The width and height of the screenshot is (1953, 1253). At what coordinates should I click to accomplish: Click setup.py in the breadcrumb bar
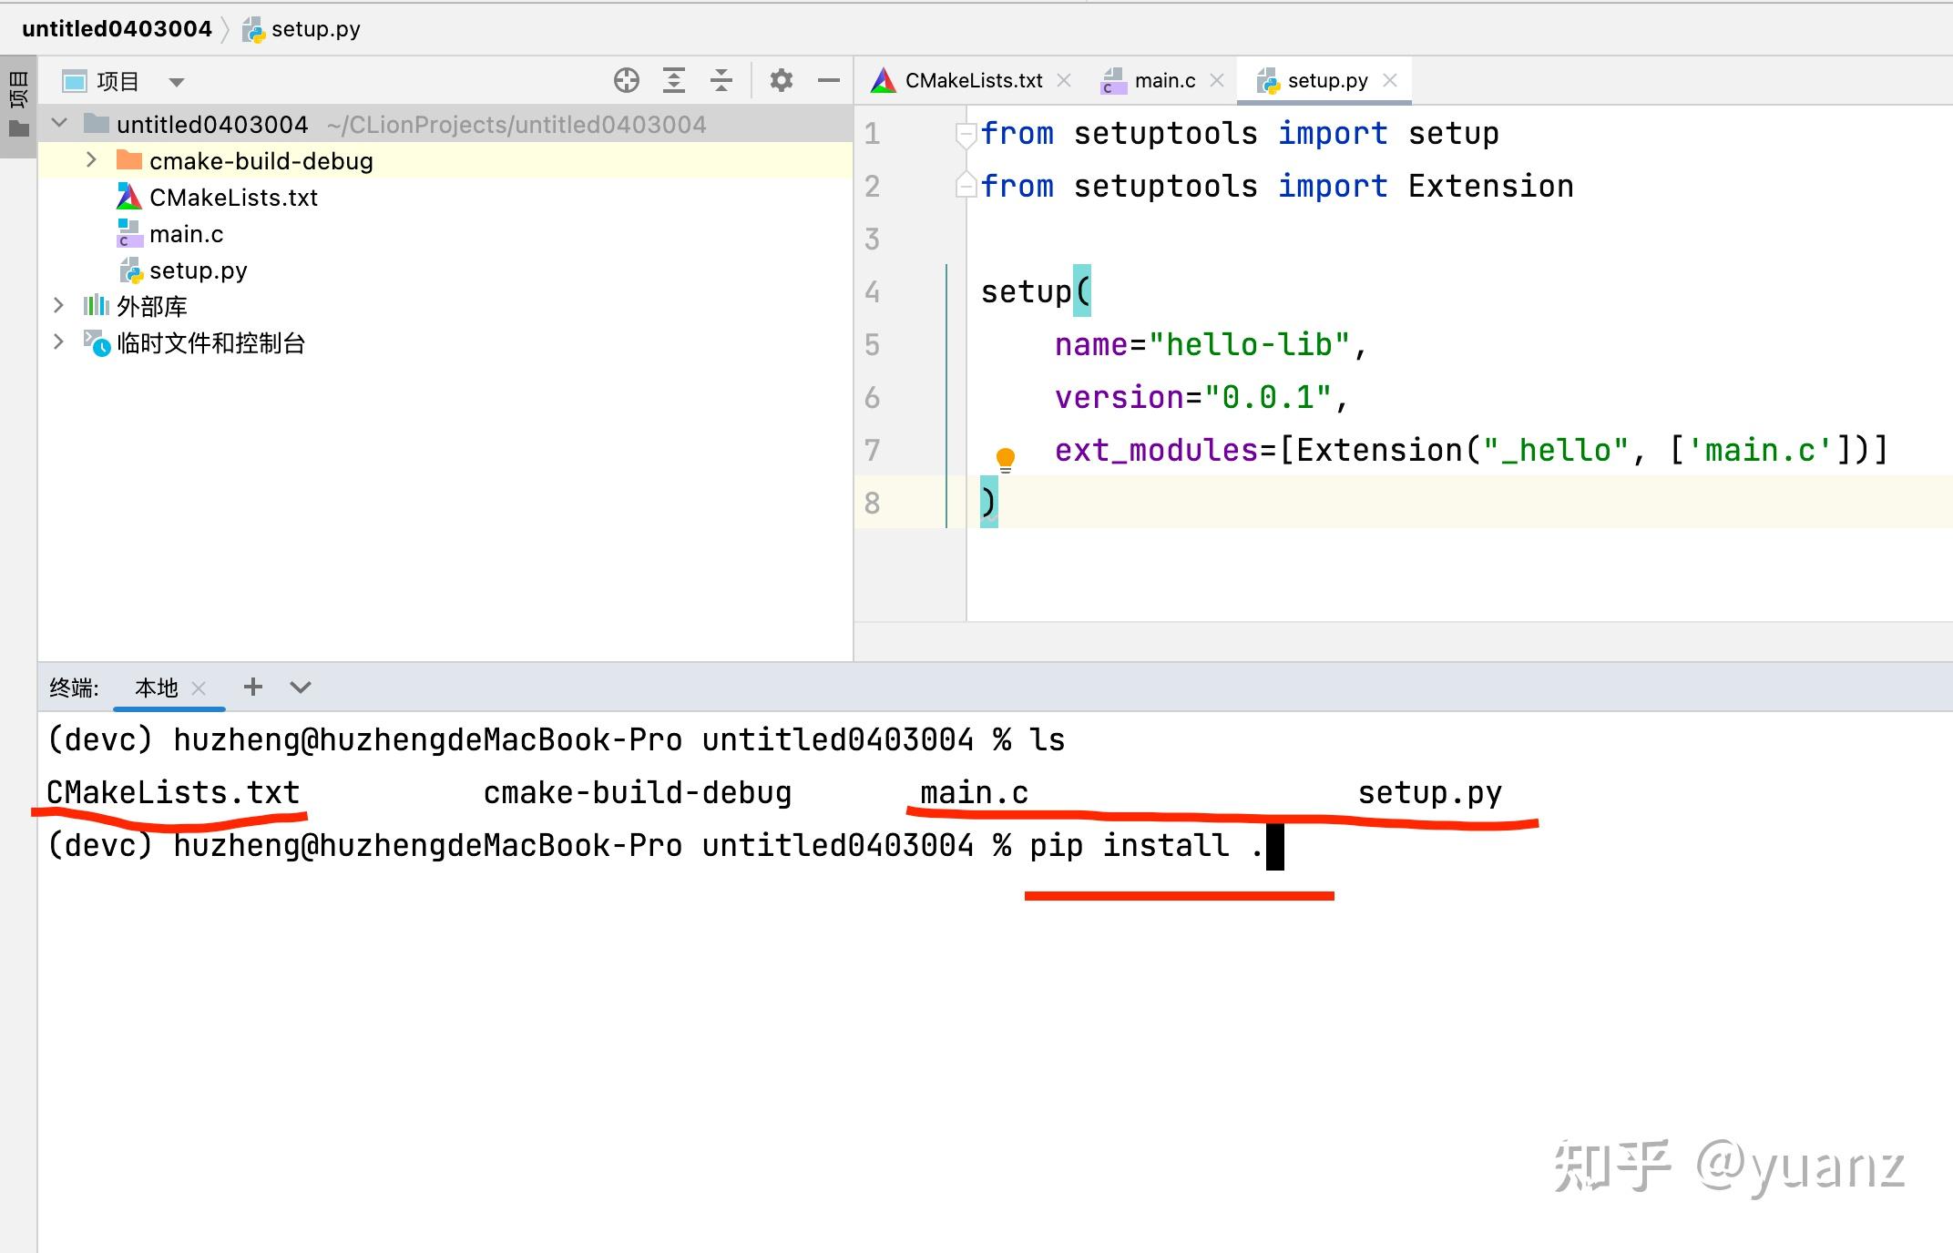[x=316, y=28]
